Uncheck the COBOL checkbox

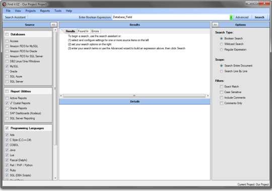tap(7, 145)
